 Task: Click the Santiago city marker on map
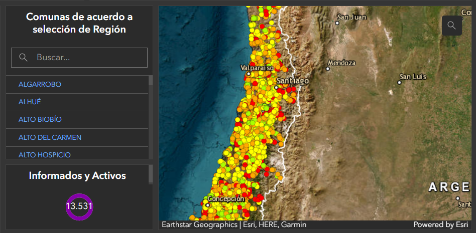point(276,87)
